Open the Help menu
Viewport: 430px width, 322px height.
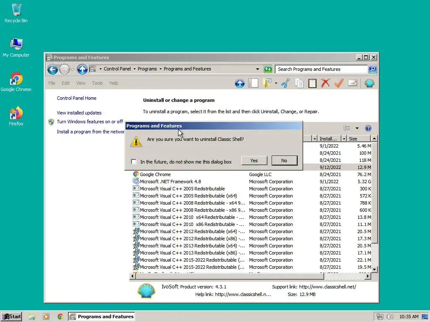(x=113, y=83)
